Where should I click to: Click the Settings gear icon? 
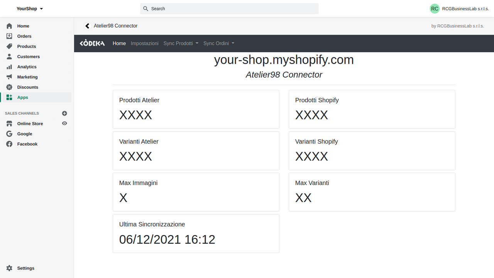[9, 268]
